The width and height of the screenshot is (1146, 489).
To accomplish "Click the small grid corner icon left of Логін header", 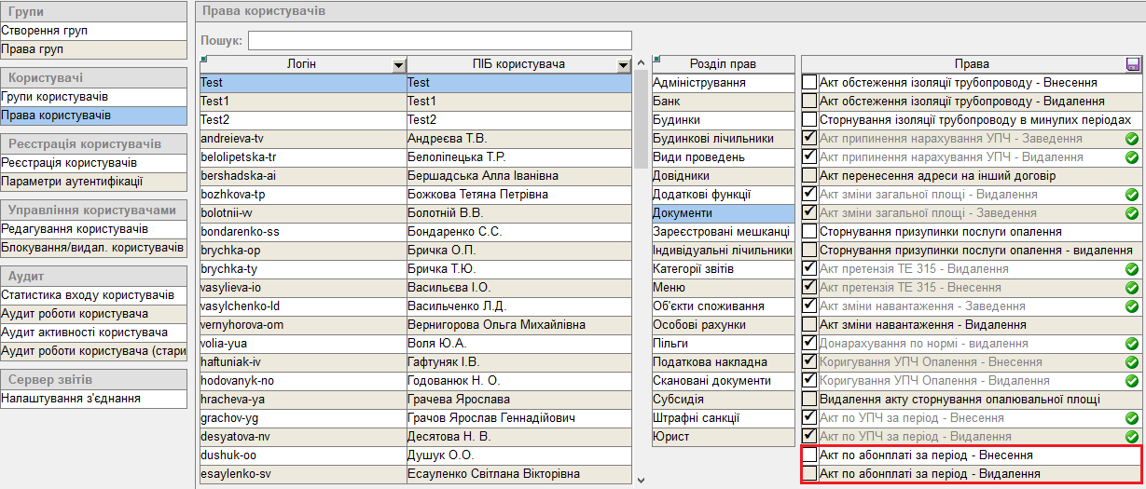I will tap(203, 60).
